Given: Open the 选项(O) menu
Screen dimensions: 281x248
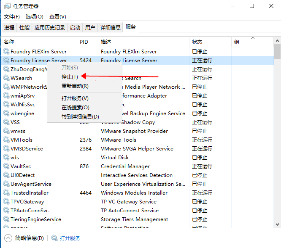Looking at the screenshot, I should [x=35, y=17].
